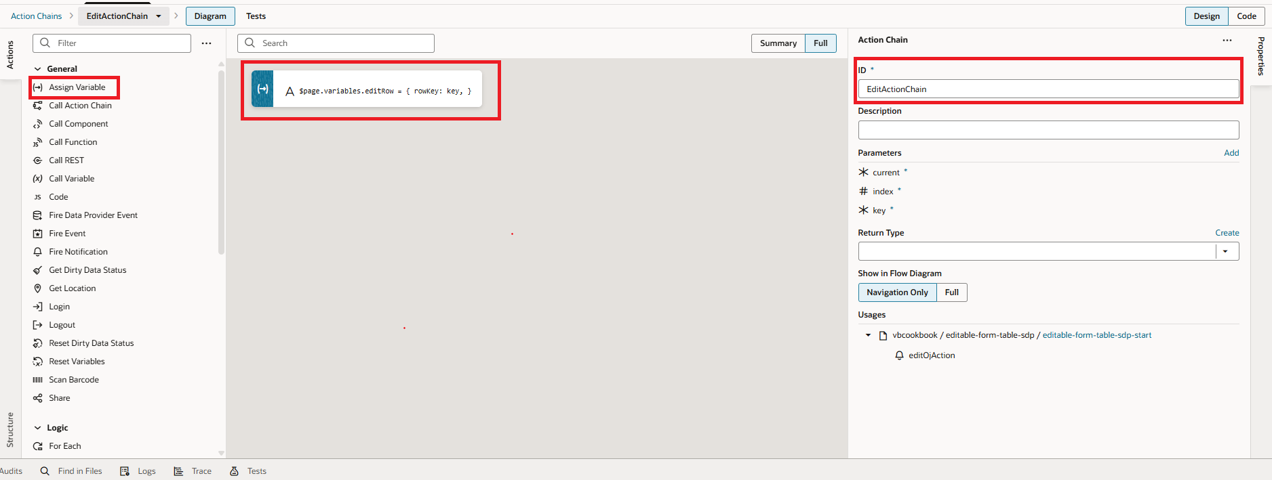Open the editable-form-table-sdp-start usage link
Screen dimensions: 1272x480
[x=1096, y=335]
